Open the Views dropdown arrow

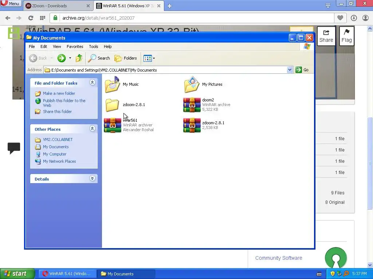click(x=154, y=58)
